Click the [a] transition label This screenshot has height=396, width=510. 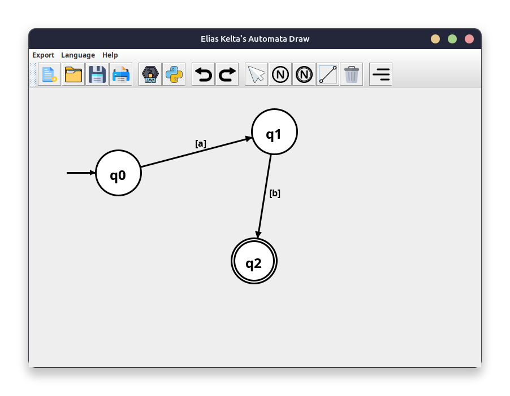coord(201,144)
